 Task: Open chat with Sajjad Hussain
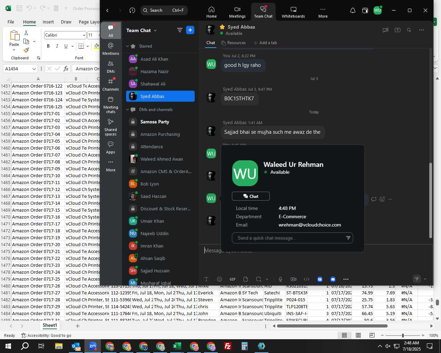coord(161,271)
